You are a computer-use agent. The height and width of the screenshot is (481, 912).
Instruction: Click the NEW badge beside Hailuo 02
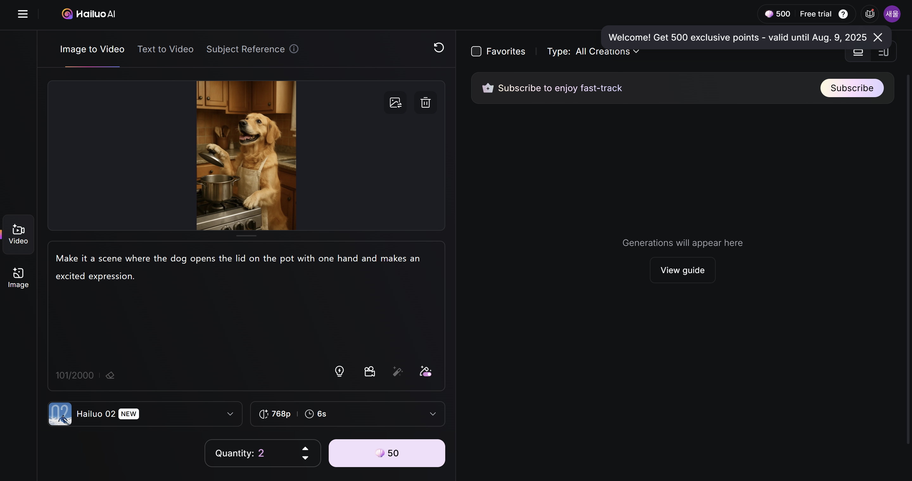pos(129,414)
